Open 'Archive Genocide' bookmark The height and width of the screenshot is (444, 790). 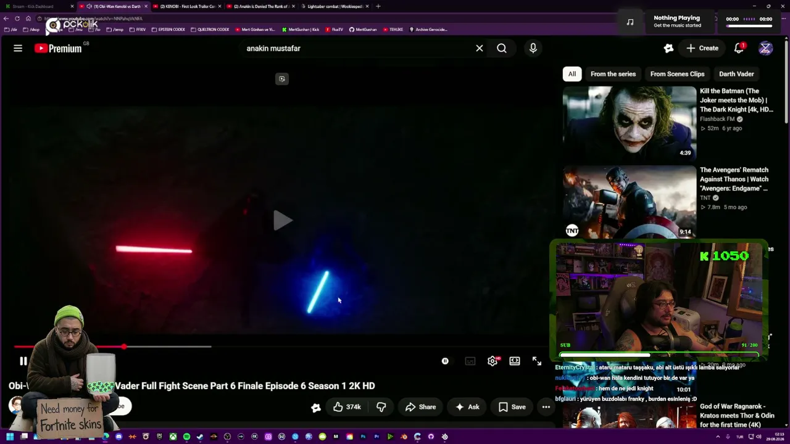pyautogui.click(x=428, y=30)
